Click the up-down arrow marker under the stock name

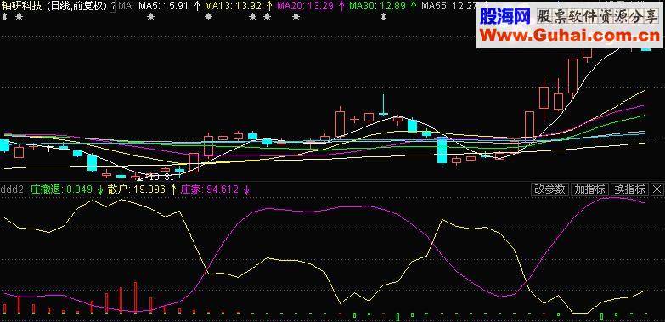(4, 17)
